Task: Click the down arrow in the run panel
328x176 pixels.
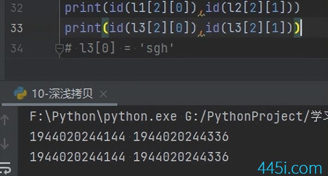Action: point(5,144)
